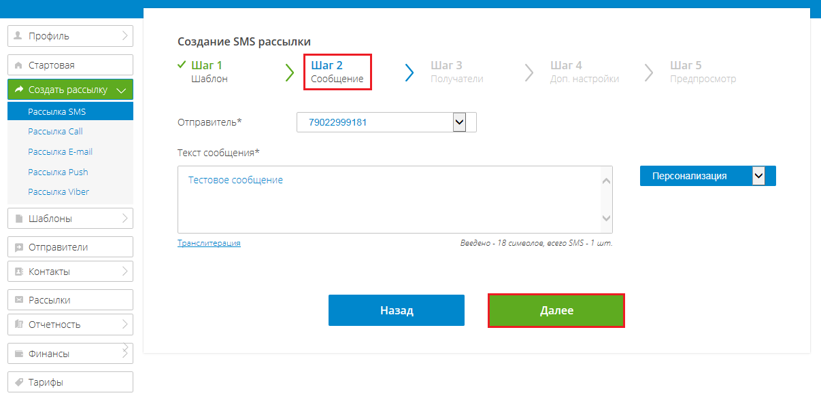
Task: Expand the Персонализация dropdown
Action: pyautogui.click(x=758, y=176)
